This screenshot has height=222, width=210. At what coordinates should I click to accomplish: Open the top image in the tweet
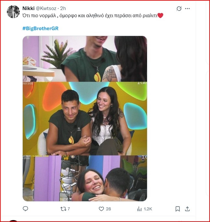click(85, 59)
